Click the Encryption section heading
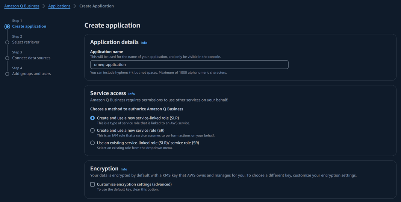 click(x=104, y=169)
